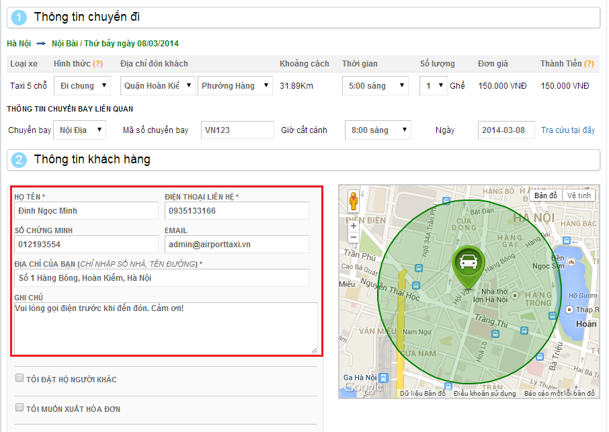Zoom in on the map
This screenshot has height=432, width=609.
(354, 226)
